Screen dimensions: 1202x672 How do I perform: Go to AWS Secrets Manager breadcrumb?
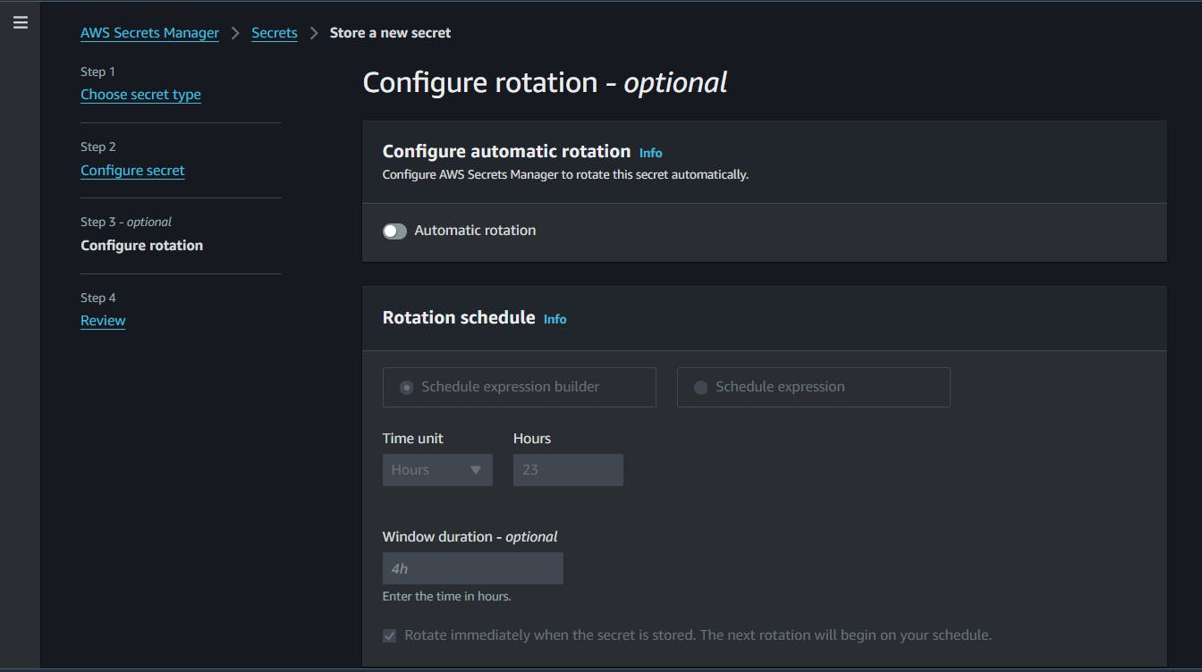pos(149,33)
